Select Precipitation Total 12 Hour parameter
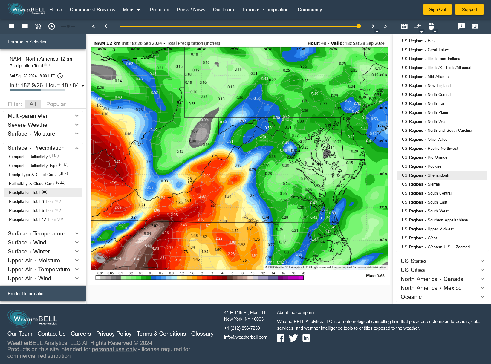This screenshot has height=364, width=491. coord(43,219)
